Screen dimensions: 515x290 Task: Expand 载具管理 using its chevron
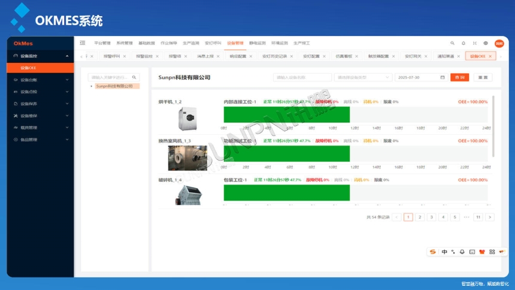click(x=67, y=128)
